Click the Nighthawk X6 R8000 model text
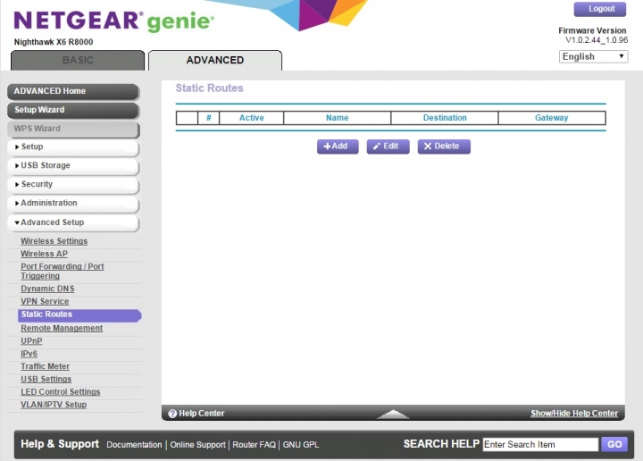This screenshot has width=643, height=461. click(x=54, y=42)
